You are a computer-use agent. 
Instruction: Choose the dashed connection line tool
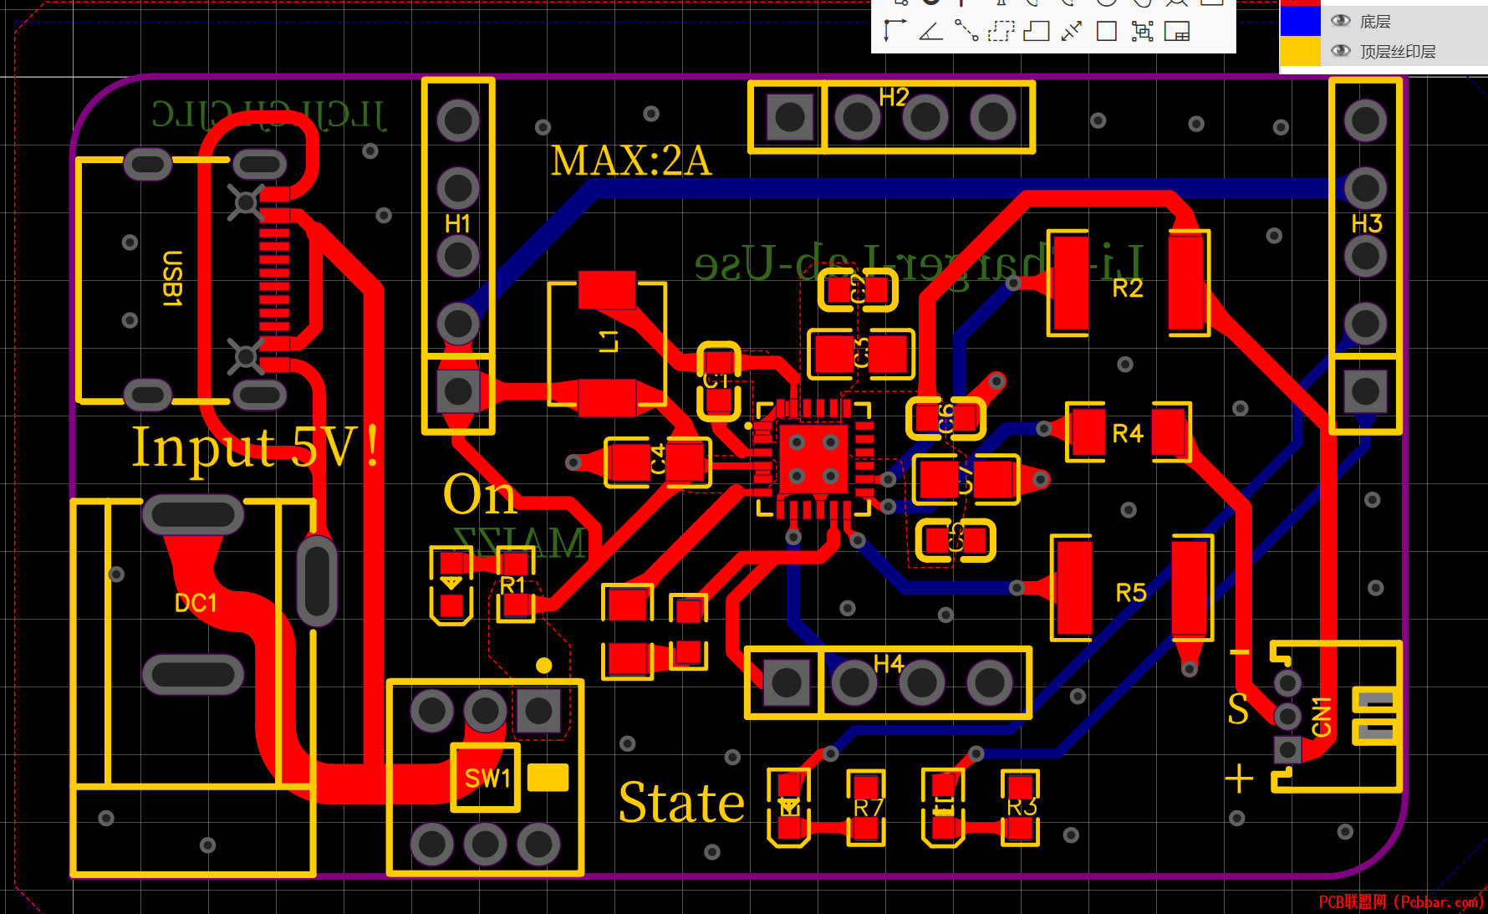click(966, 32)
